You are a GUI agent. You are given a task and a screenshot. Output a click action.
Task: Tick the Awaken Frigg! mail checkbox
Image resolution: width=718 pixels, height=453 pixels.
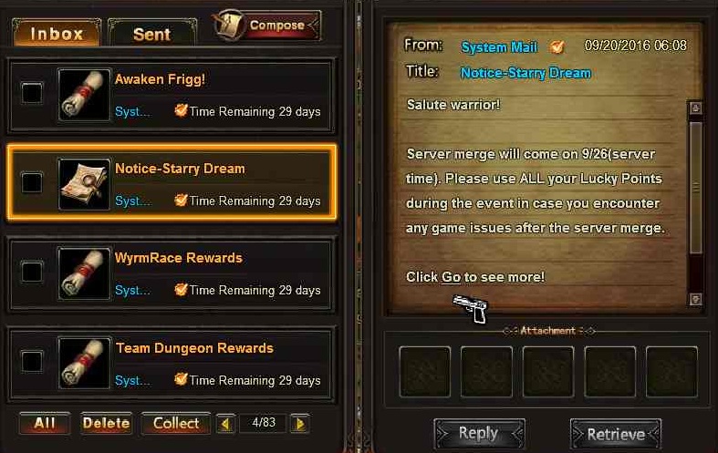[32, 93]
